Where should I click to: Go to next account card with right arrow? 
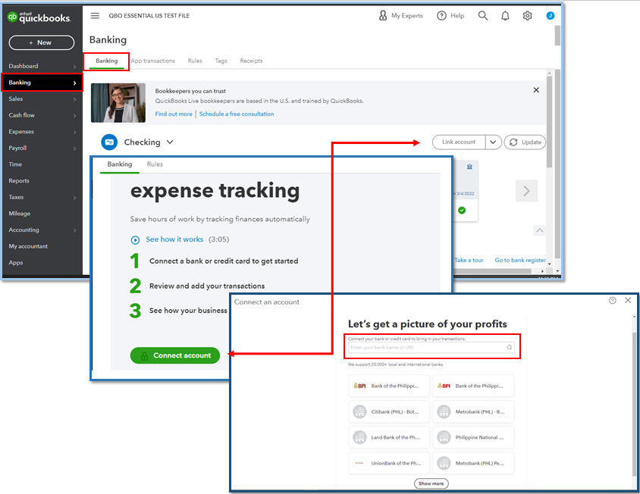click(526, 191)
